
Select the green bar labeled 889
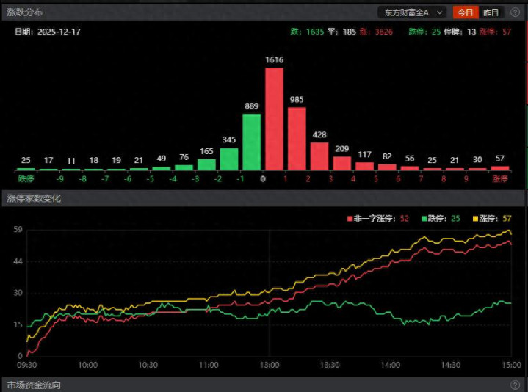coord(252,142)
